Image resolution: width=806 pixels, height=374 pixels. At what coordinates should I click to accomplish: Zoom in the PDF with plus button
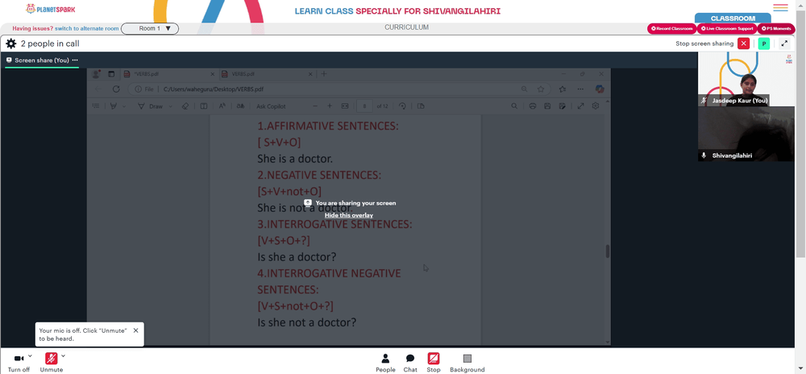[x=330, y=106]
